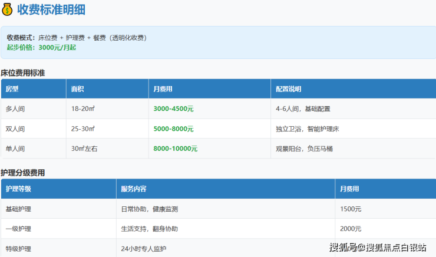Select the 收费模式 description line
The image size is (436, 257).
pos(77,37)
